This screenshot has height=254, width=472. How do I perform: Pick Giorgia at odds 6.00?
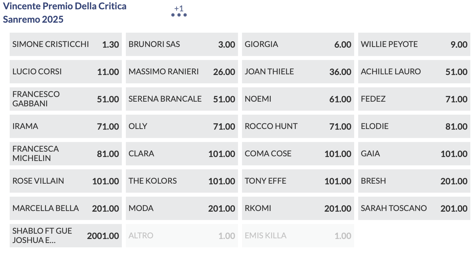(x=298, y=44)
